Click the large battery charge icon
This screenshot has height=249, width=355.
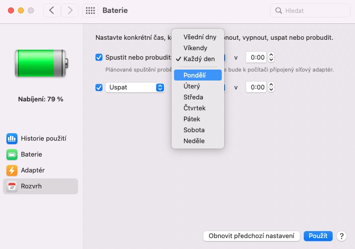pos(40,63)
